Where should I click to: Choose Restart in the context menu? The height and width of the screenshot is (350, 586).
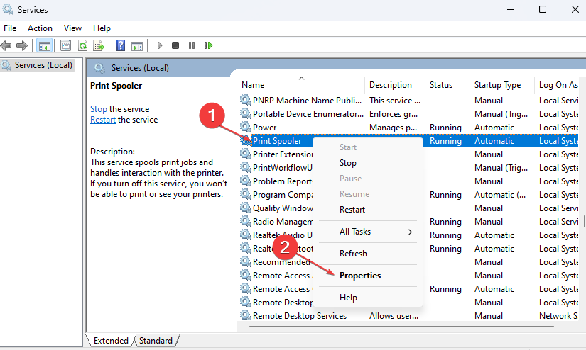click(368, 210)
